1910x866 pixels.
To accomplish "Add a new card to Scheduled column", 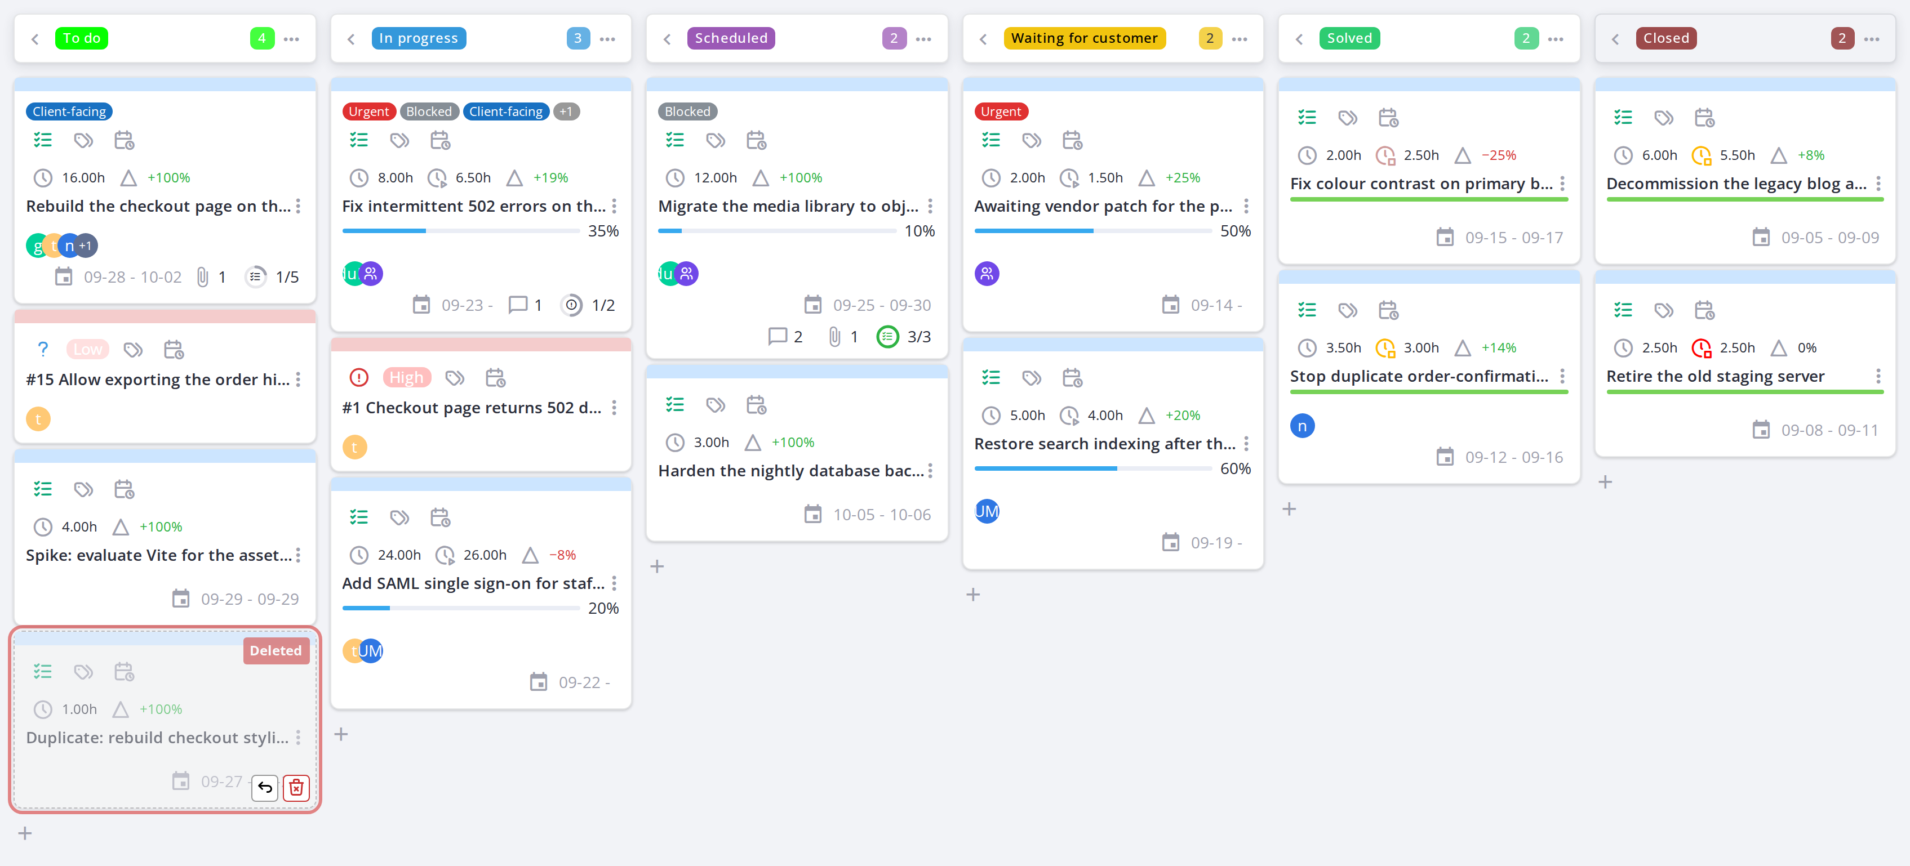I will click(657, 566).
